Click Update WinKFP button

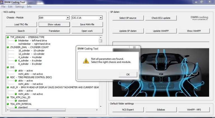(x=161, y=31)
